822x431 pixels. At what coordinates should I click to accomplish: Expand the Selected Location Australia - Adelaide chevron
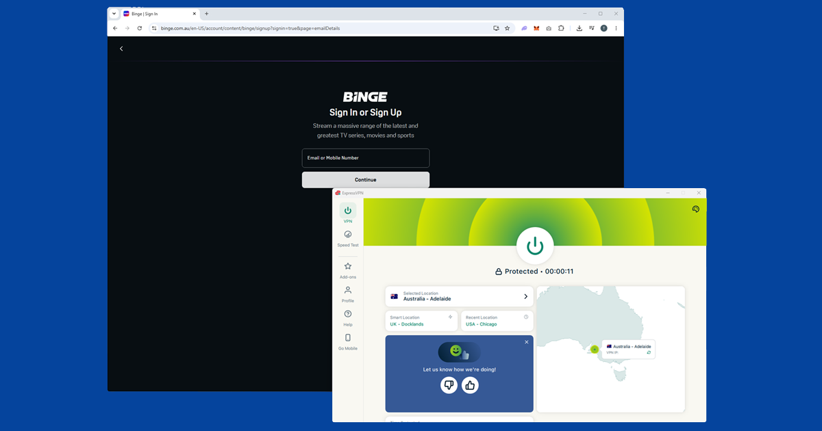point(526,296)
